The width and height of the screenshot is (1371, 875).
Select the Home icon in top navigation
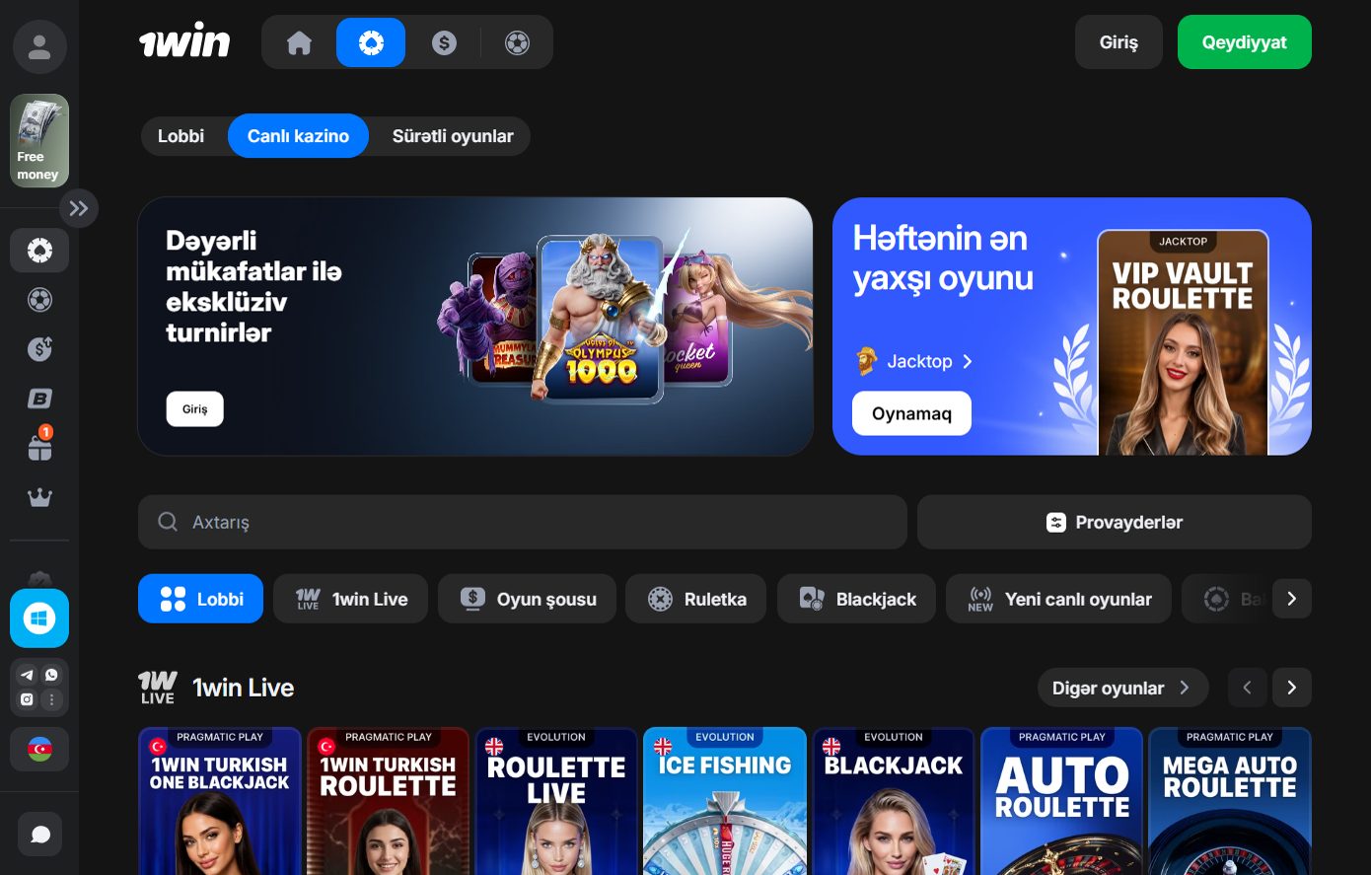click(x=299, y=42)
